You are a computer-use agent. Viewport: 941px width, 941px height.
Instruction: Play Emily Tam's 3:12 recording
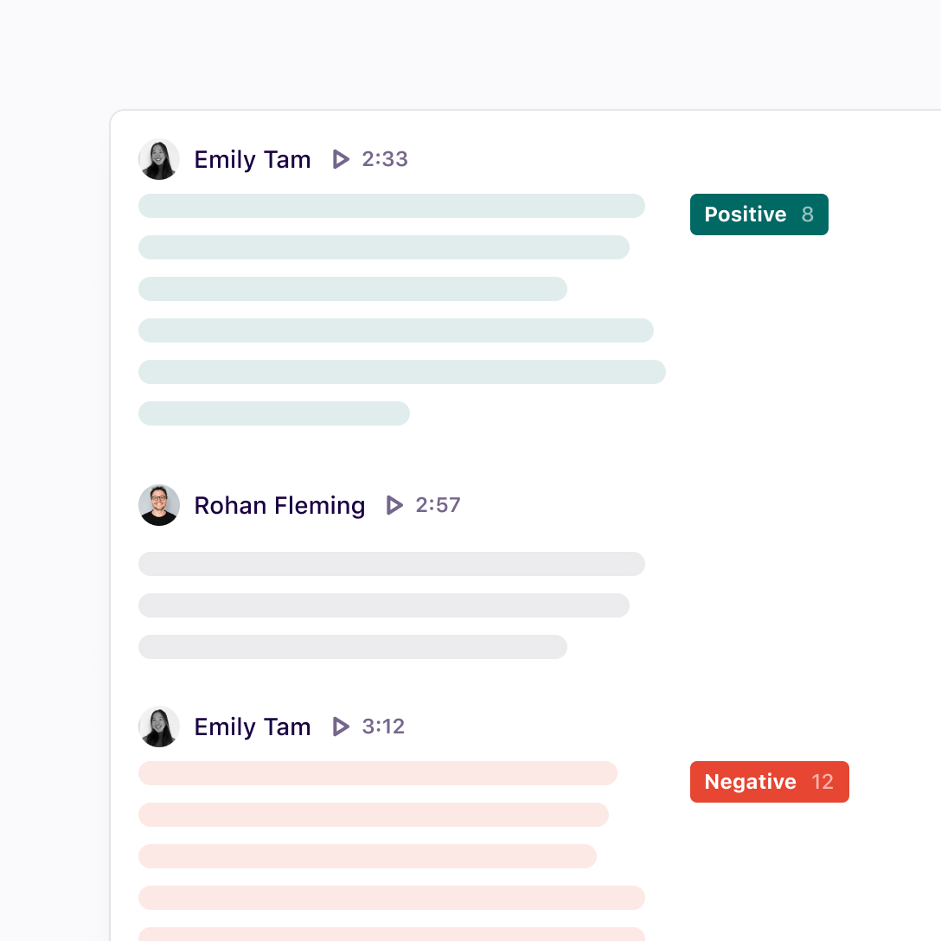(x=340, y=727)
